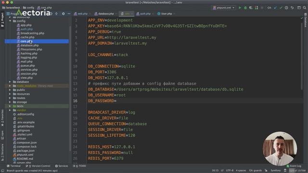Click laraveltest in the breadcrumb bar
This screenshot has height=173, width=308.
click(11, 8)
